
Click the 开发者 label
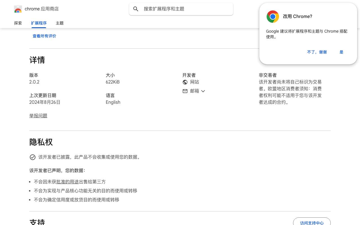(x=189, y=75)
